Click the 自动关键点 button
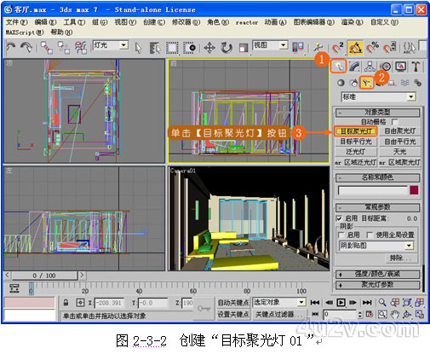 [x=233, y=303]
